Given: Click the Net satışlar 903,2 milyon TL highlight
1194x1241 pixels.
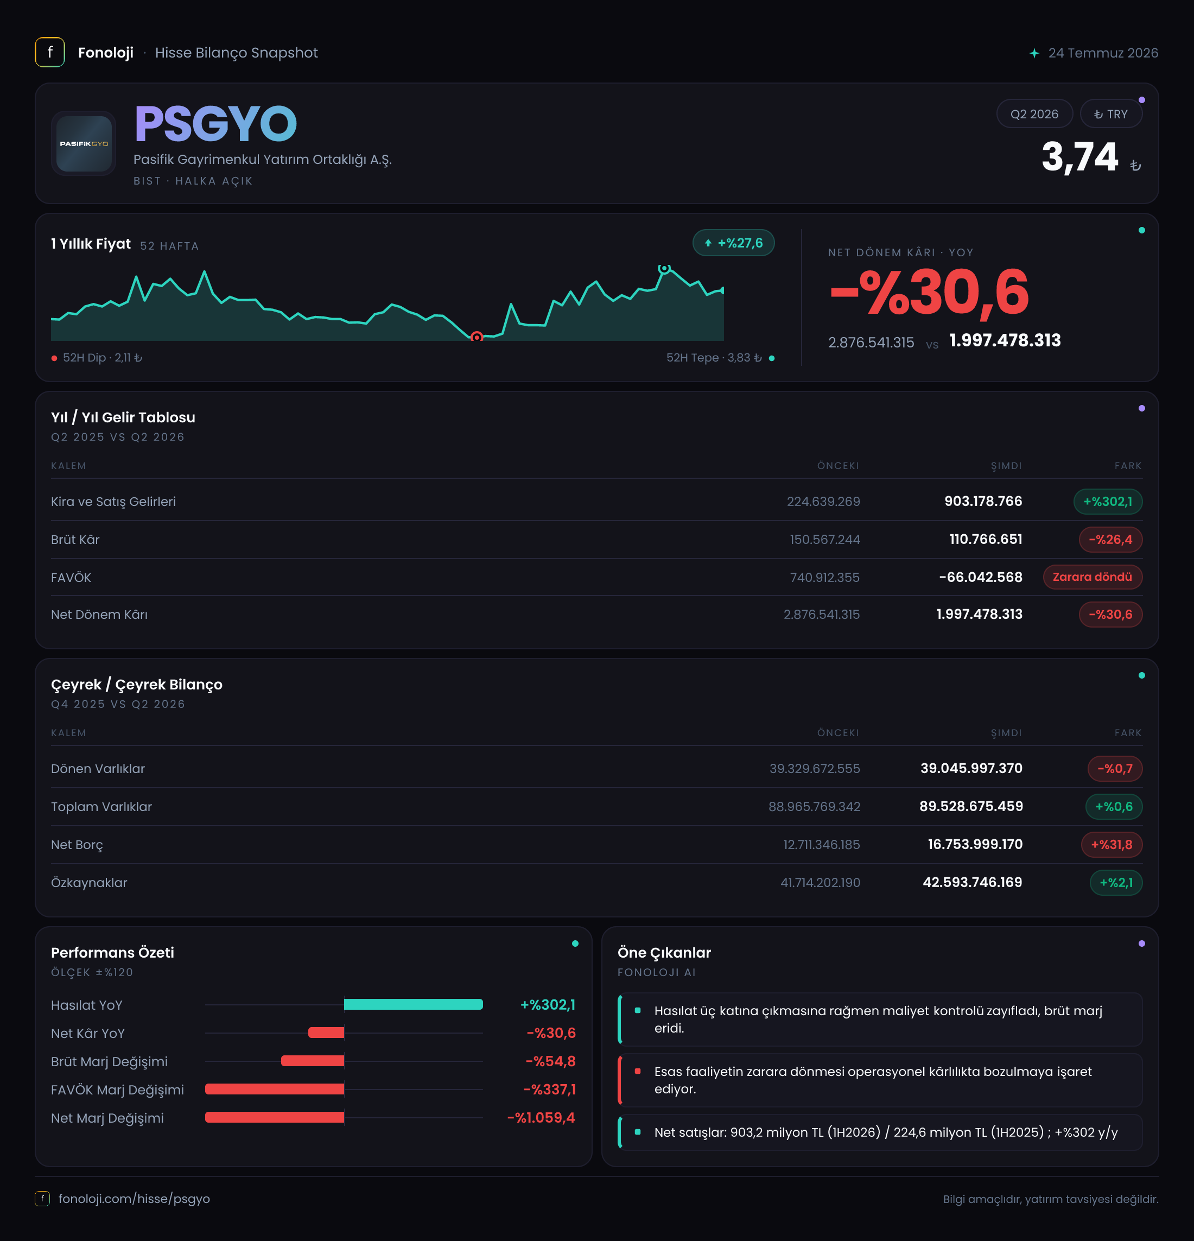Looking at the screenshot, I should 881,1132.
